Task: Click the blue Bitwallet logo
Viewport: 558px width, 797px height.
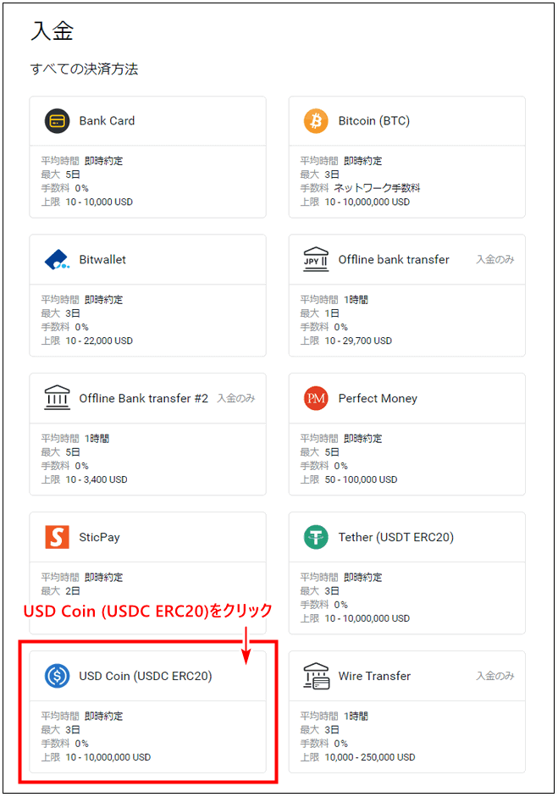Action: [57, 260]
